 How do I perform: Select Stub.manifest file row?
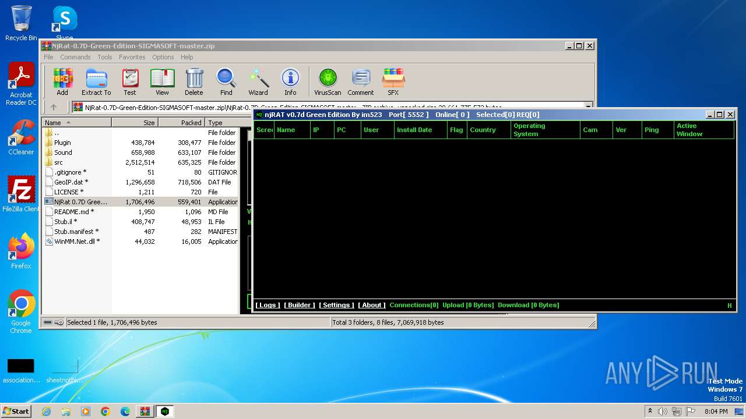(x=140, y=232)
